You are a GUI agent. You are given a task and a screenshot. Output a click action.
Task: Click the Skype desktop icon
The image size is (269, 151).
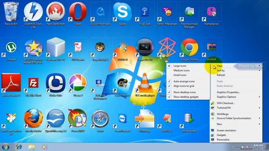tap(122, 12)
